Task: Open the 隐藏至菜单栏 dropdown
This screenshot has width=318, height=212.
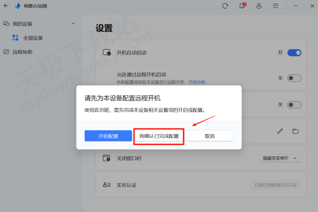Action: coord(280,158)
